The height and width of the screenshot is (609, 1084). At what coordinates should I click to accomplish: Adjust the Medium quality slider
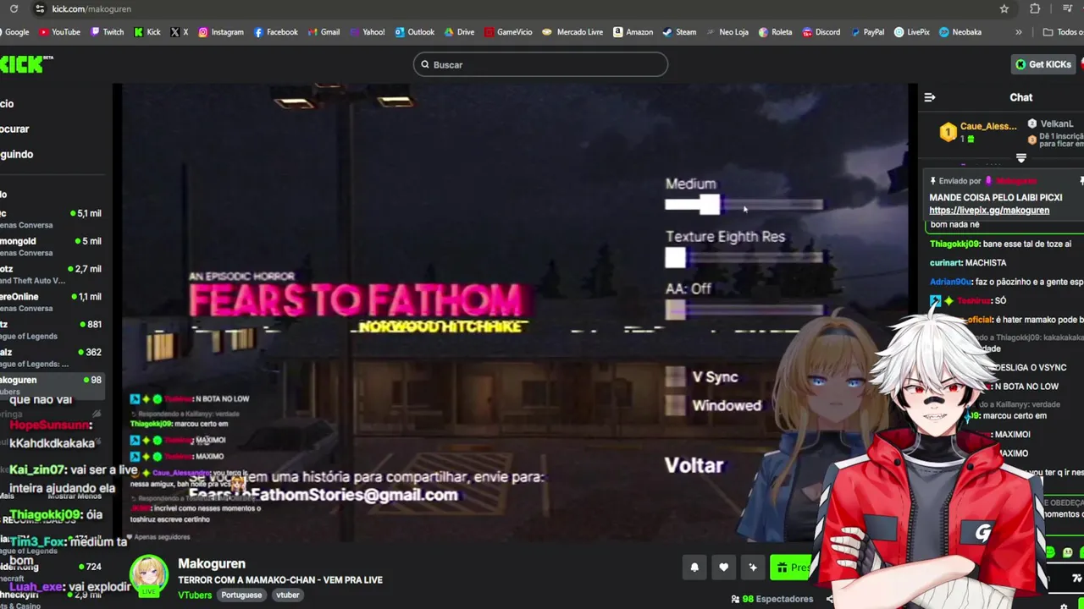point(744,205)
